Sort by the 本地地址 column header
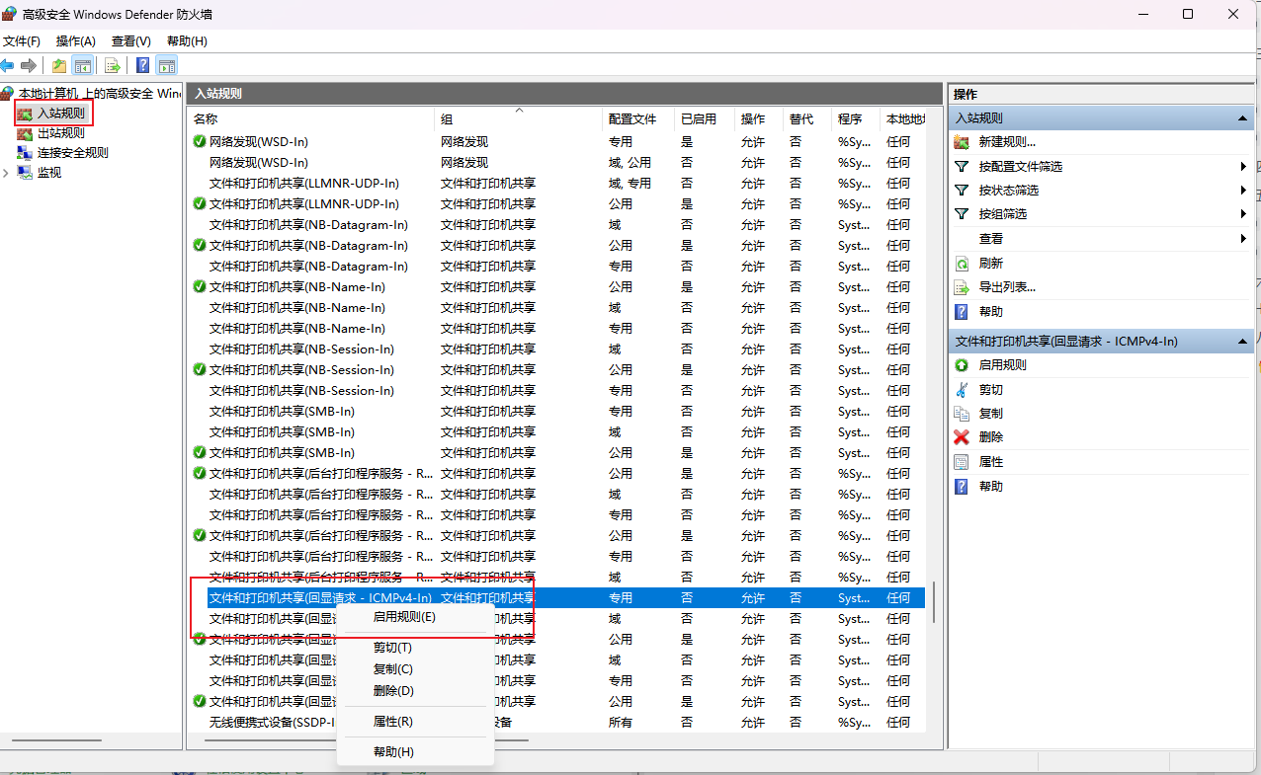 [903, 118]
